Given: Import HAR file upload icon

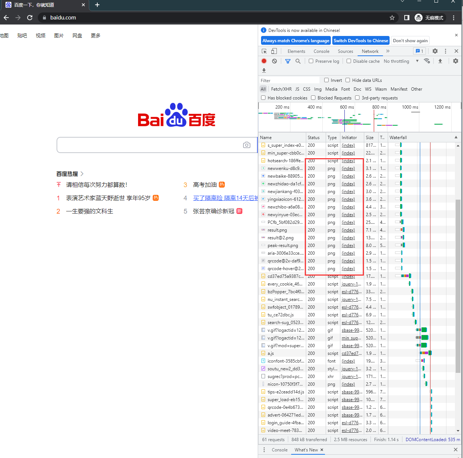Looking at the screenshot, I should 440,61.
